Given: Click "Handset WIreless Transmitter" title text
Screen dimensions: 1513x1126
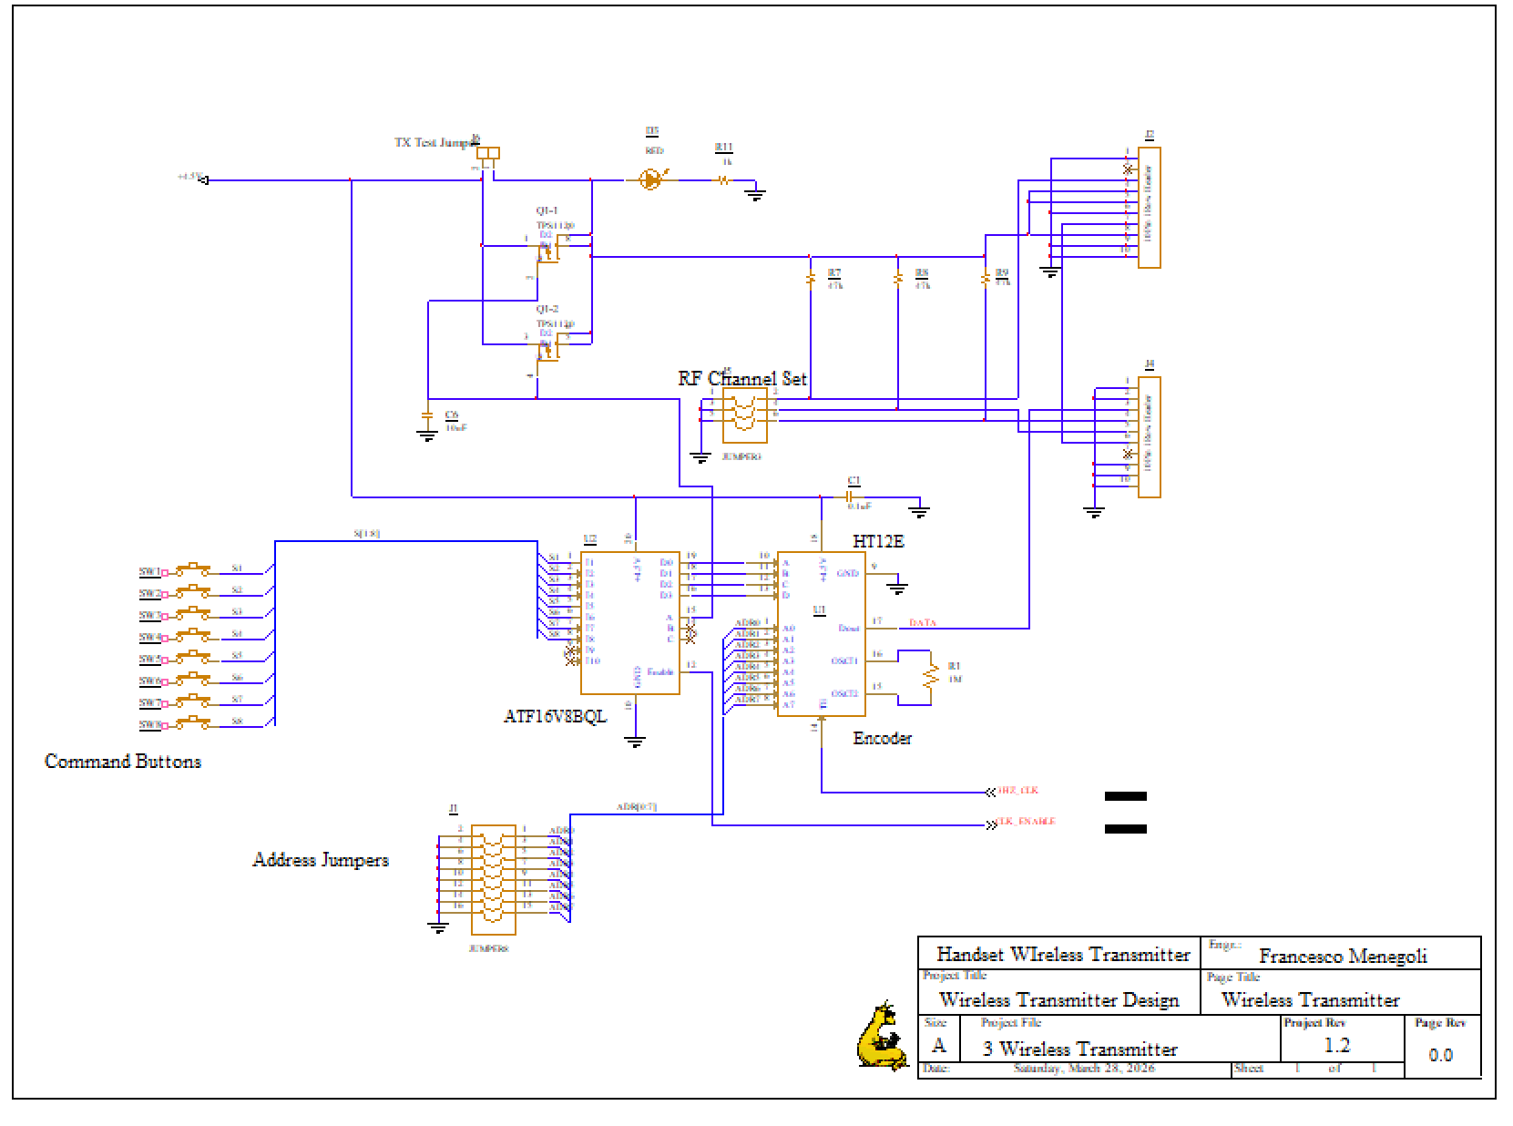Looking at the screenshot, I should 1062,955.
